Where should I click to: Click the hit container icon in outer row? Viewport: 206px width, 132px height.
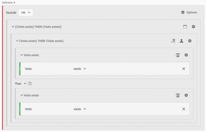(x=185, y=27)
